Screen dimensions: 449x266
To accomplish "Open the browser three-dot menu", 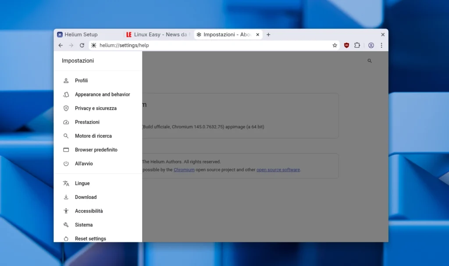I will [382, 45].
